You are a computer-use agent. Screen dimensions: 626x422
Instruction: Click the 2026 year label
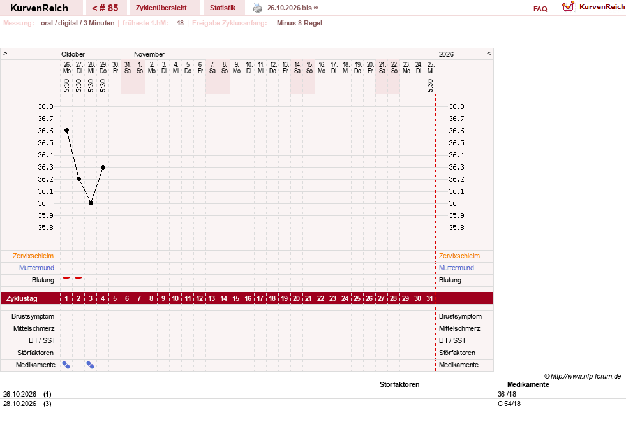pos(446,54)
